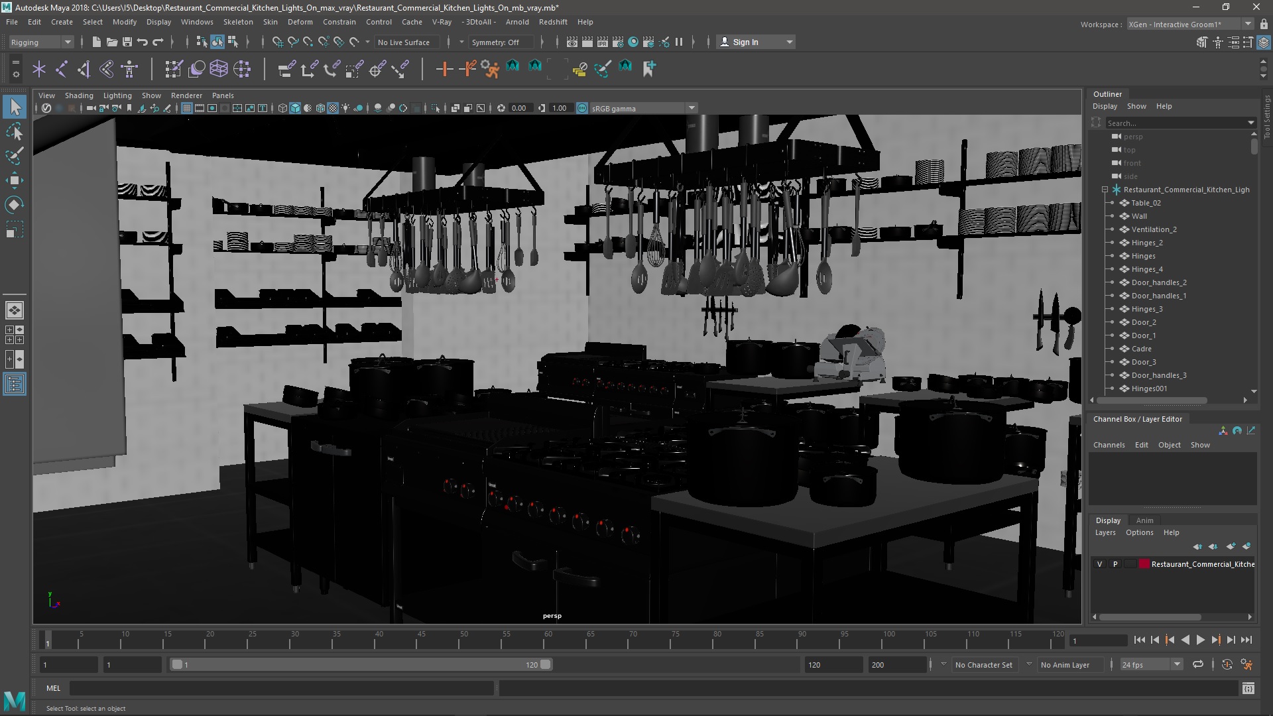Open the Skeleton menu
This screenshot has height=716, width=1273.
(x=238, y=22)
